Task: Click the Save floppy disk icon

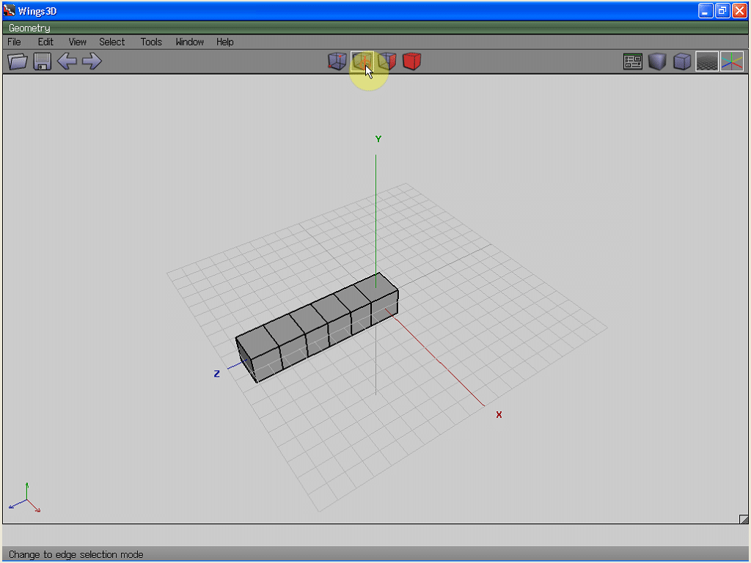Action: click(42, 62)
